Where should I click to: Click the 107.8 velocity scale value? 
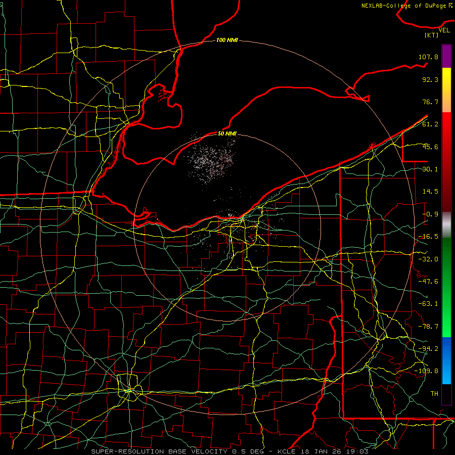click(428, 57)
